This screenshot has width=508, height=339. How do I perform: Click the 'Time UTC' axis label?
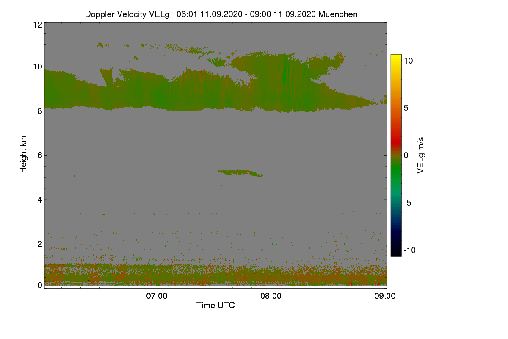click(215, 305)
